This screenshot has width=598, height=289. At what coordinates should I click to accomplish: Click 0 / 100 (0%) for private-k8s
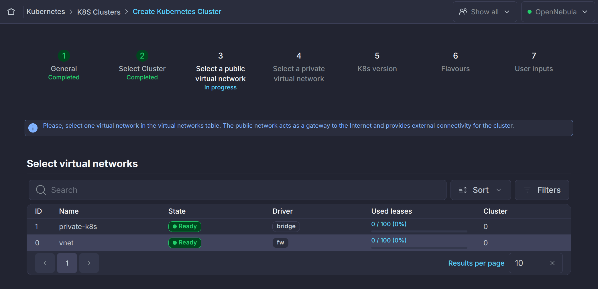[389, 224]
